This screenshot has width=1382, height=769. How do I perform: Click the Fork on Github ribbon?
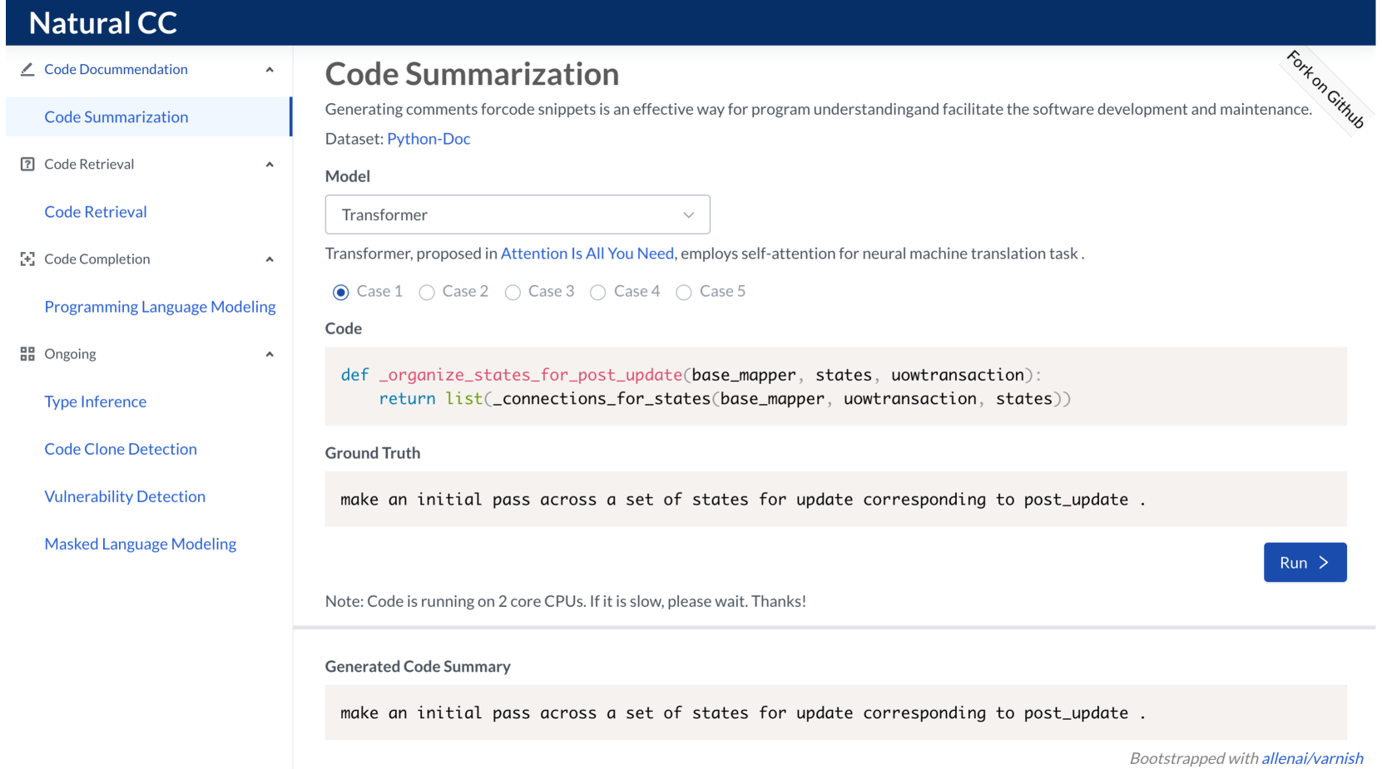click(x=1325, y=89)
